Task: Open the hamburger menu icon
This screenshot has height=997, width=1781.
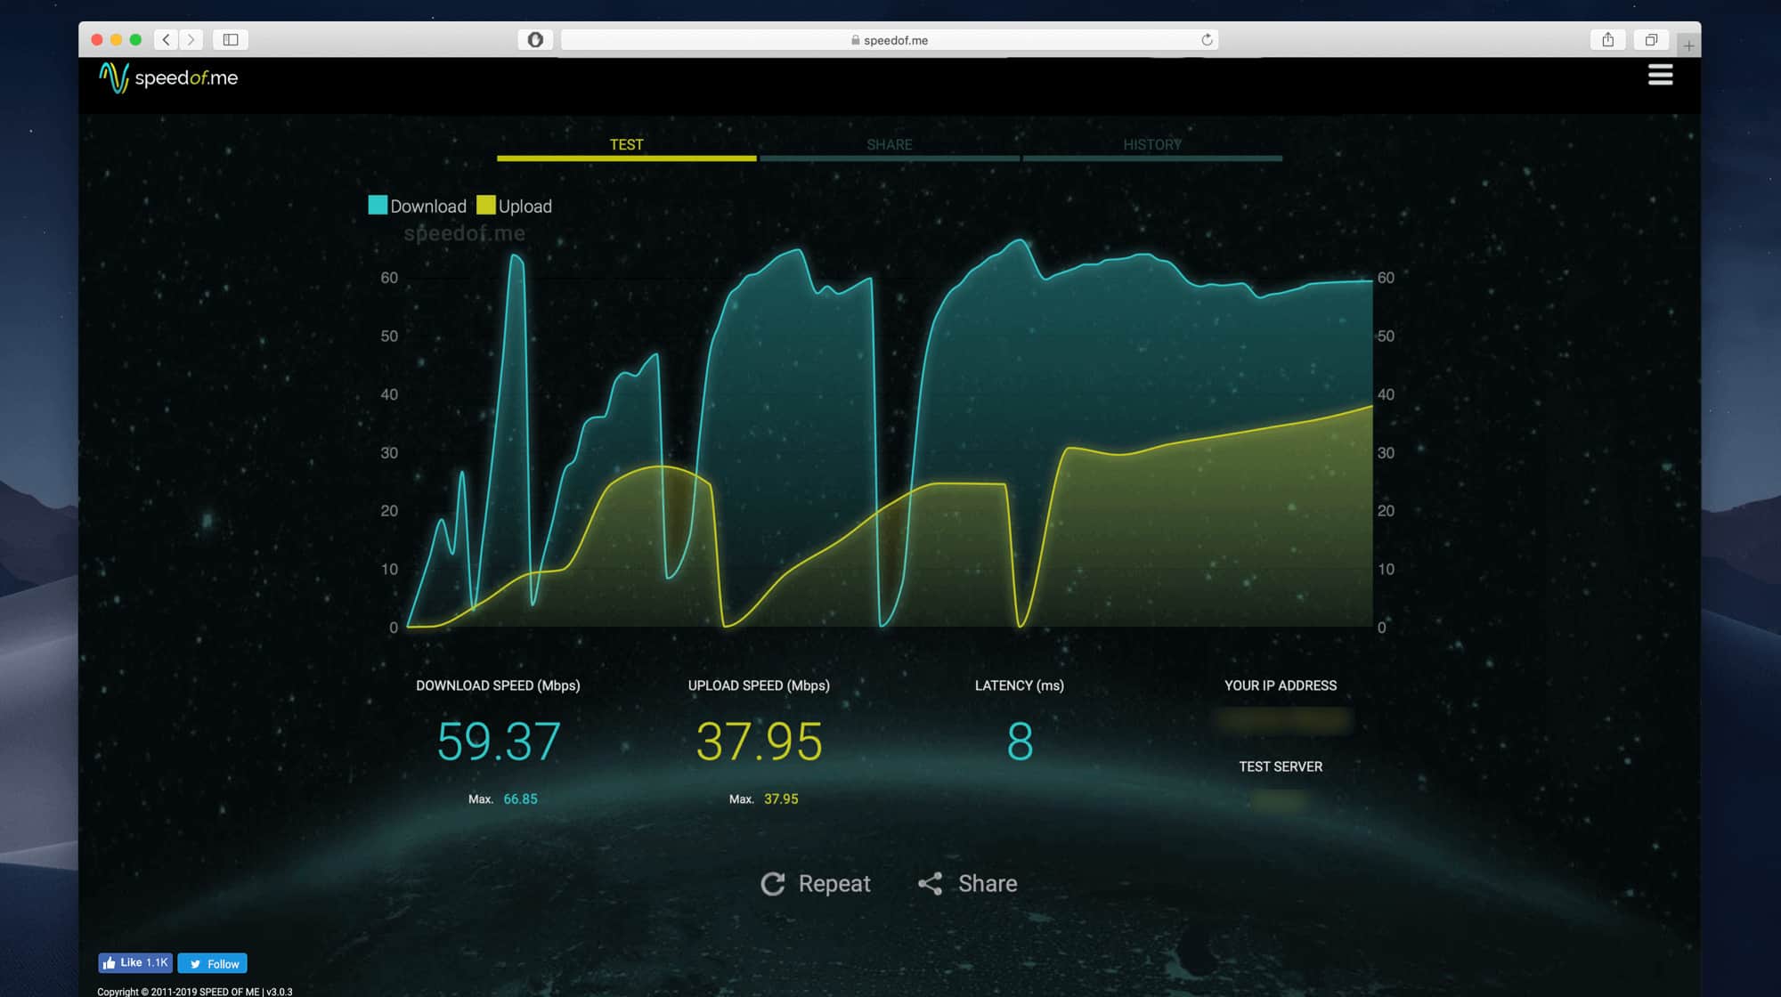Action: click(x=1660, y=76)
